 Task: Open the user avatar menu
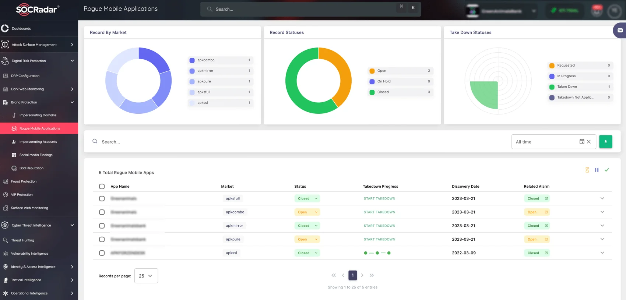pyautogui.click(x=614, y=11)
